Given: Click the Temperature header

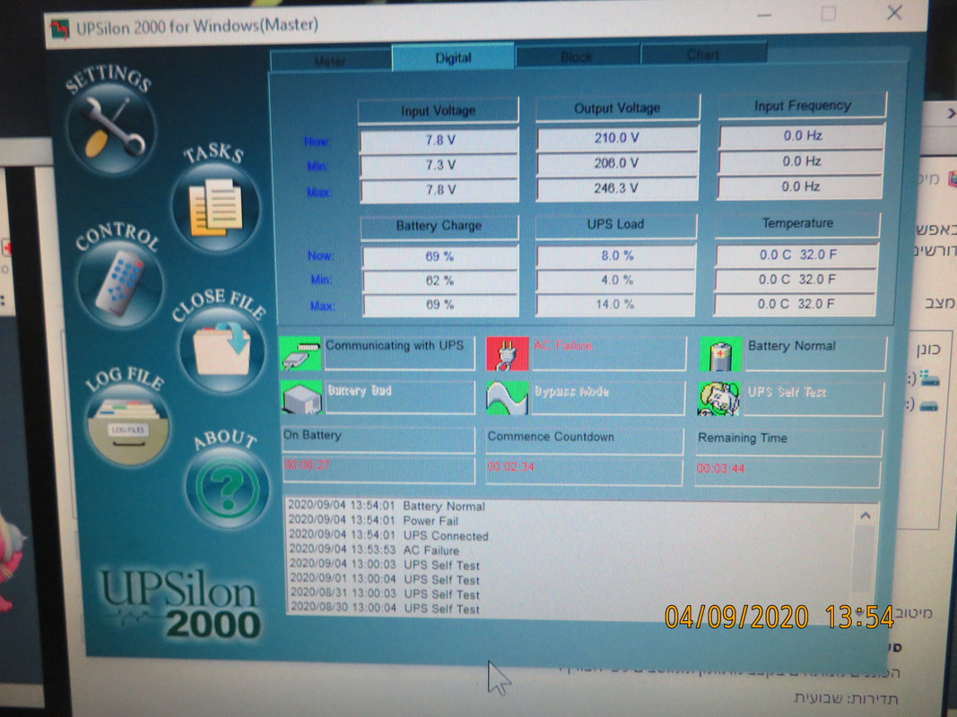Looking at the screenshot, I should 797,223.
